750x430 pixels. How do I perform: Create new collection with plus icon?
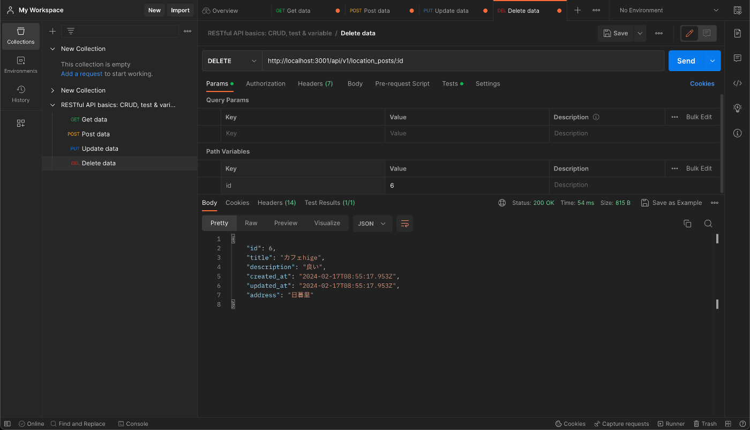[52, 32]
